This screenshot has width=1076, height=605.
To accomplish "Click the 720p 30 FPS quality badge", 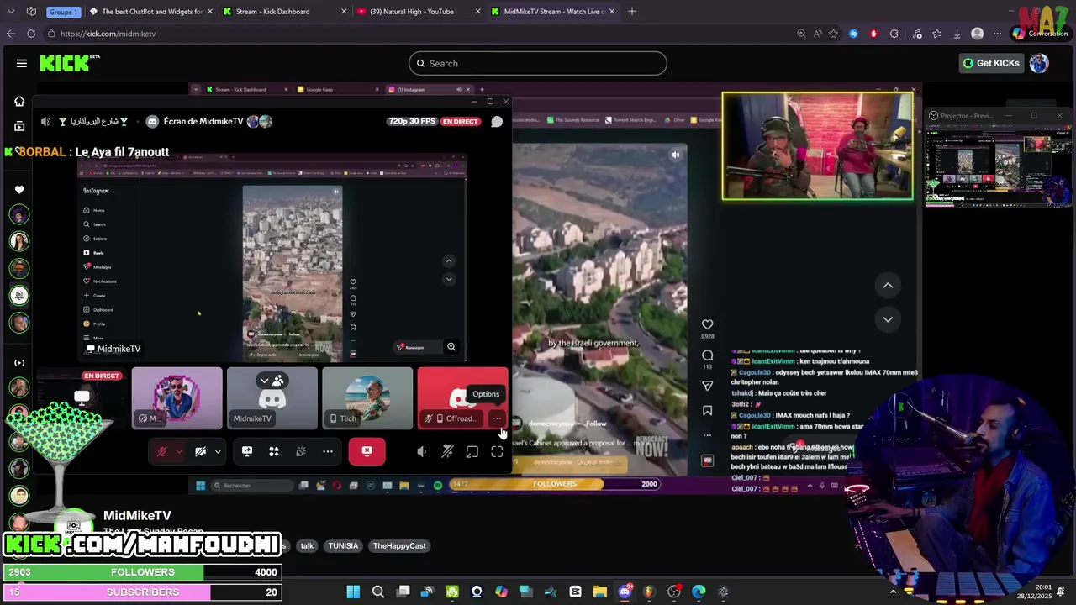I will click(412, 121).
